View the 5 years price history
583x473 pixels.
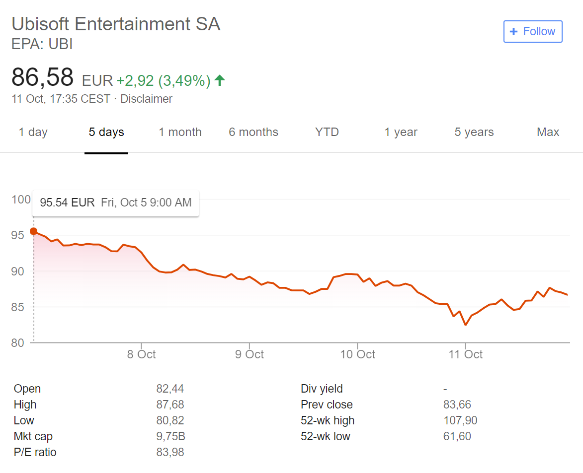pos(473,132)
